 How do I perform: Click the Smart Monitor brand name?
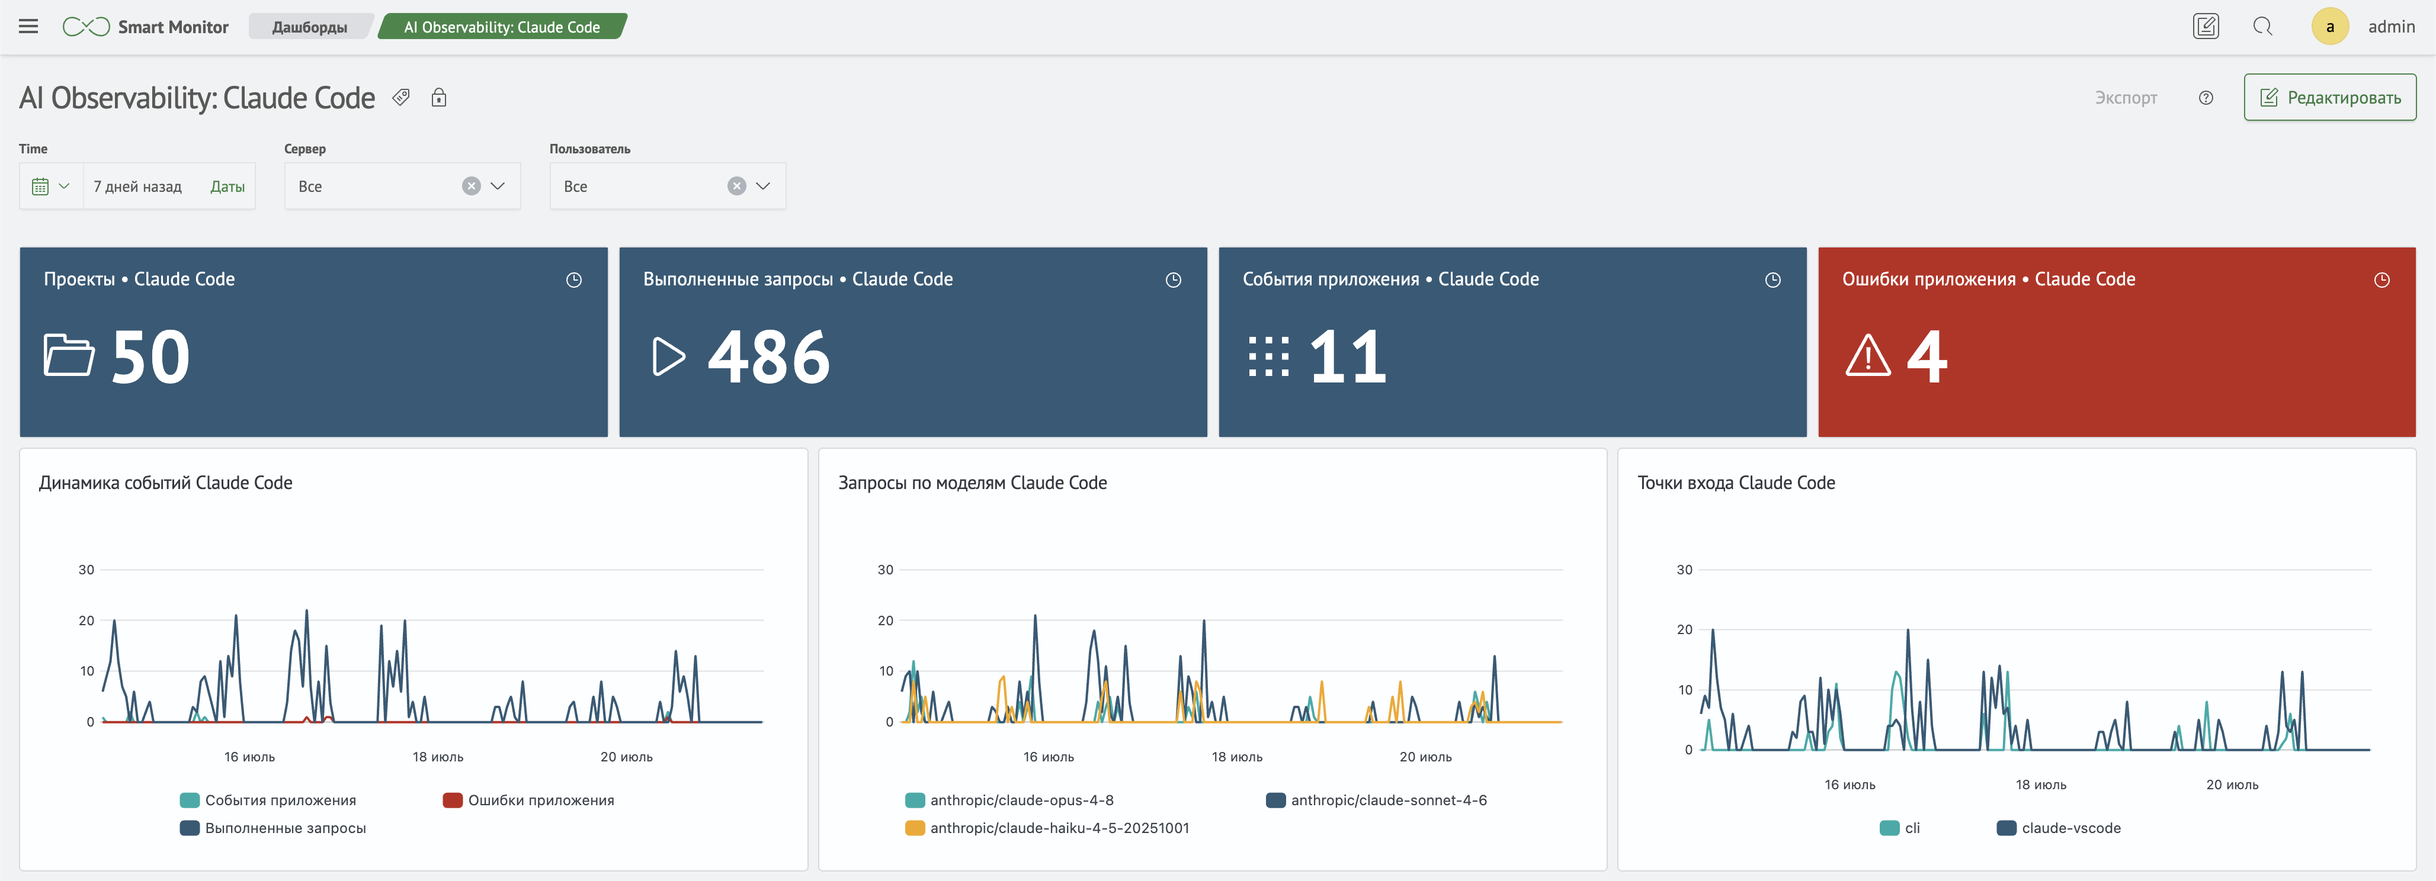173,27
